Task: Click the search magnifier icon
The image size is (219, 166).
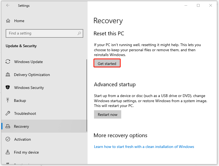Action: coord(79,33)
